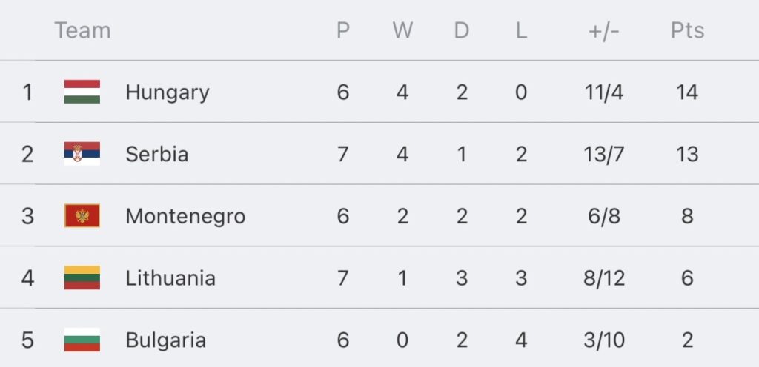The width and height of the screenshot is (759, 367).
Task: Click rank number 3 in standings
Action: pyautogui.click(x=27, y=216)
